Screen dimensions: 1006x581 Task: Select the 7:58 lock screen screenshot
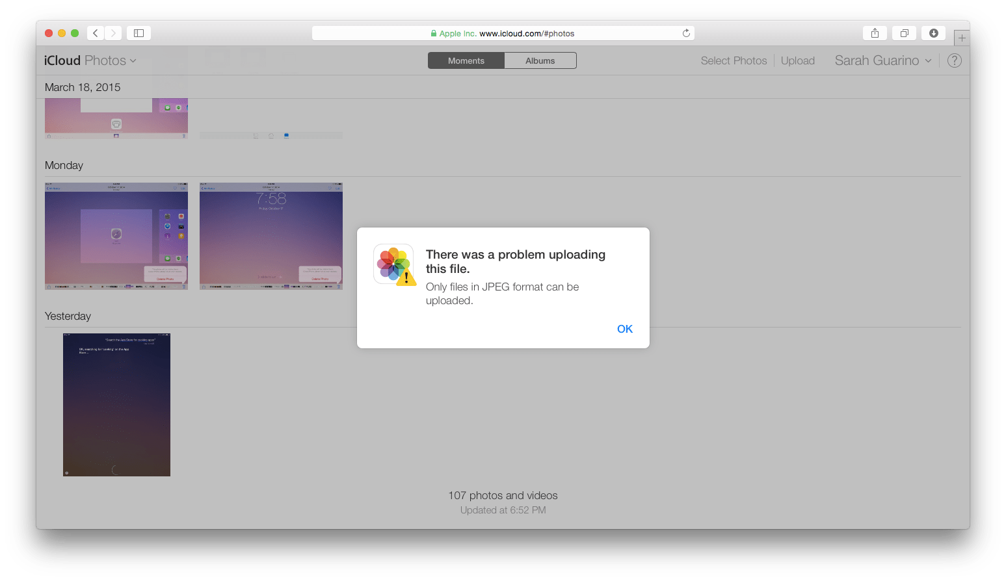pyautogui.click(x=271, y=236)
